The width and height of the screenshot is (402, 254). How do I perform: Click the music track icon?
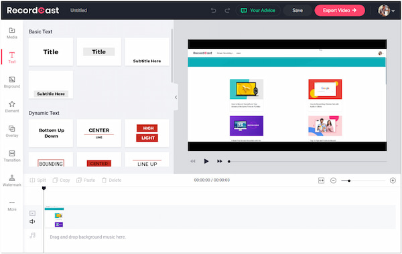point(32,235)
